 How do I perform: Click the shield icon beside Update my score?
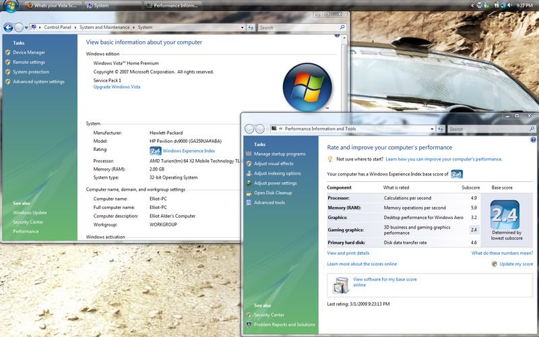494,264
